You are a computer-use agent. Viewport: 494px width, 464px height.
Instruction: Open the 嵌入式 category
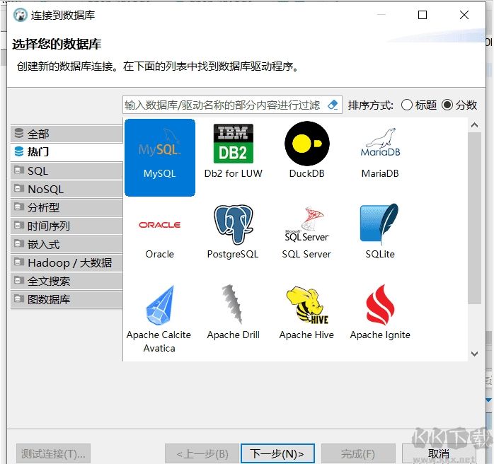point(67,244)
